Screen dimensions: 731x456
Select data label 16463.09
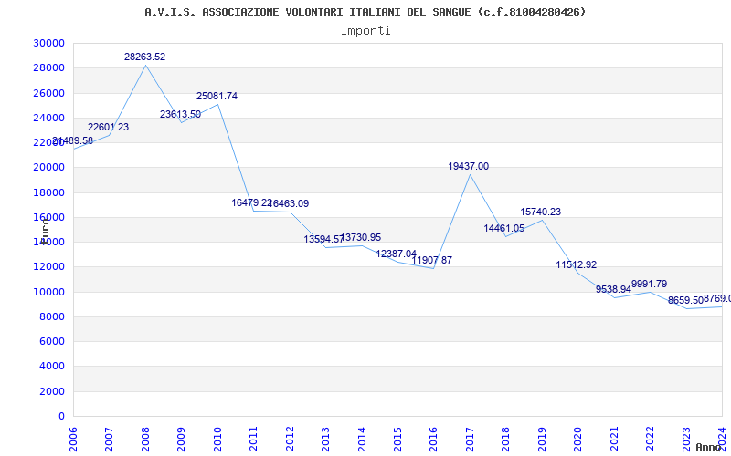pos(289,203)
